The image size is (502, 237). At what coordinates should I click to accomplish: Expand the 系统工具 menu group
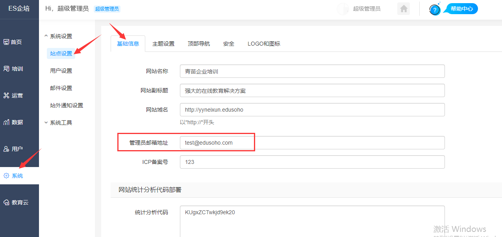58,123
